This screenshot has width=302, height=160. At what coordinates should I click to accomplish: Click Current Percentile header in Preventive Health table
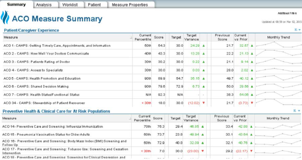142,118
